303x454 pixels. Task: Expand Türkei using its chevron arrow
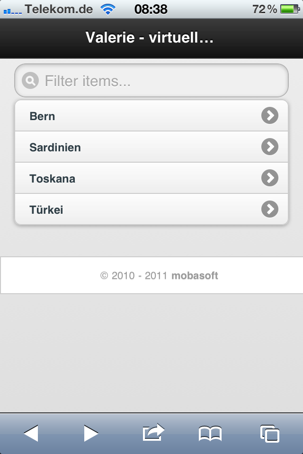tap(270, 210)
